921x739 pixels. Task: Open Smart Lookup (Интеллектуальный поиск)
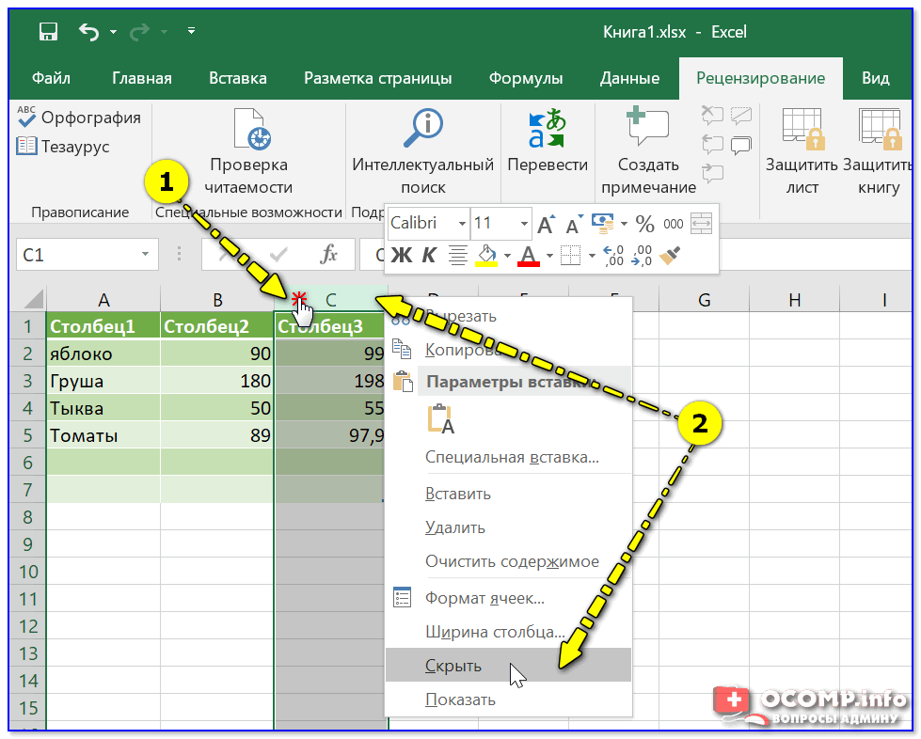pos(422,150)
